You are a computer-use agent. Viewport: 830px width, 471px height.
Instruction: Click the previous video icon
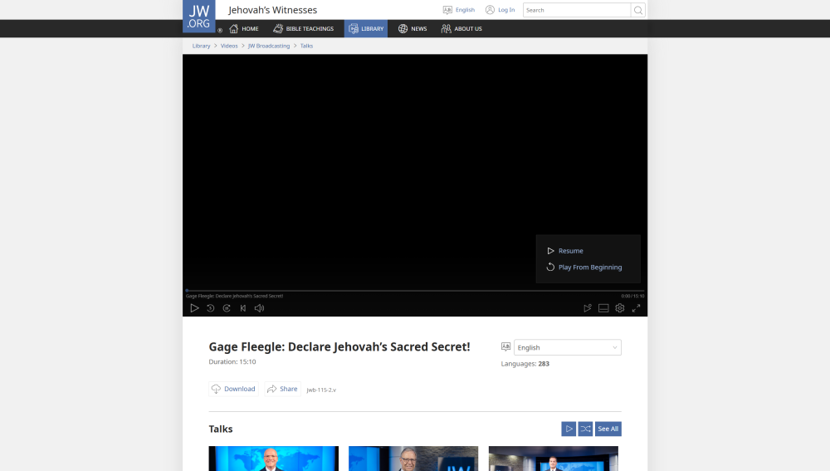coord(243,308)
